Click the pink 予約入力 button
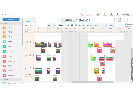 (x=125, y=20)
